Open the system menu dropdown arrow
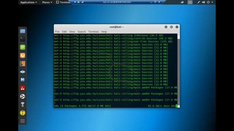234x131 pixels. coord(212,2)
